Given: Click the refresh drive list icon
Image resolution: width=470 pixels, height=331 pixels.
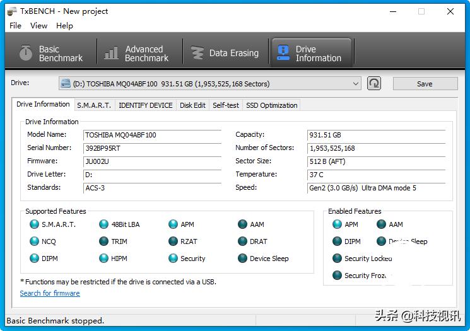Looking at the screenshot, I should (x=374, y=83).
